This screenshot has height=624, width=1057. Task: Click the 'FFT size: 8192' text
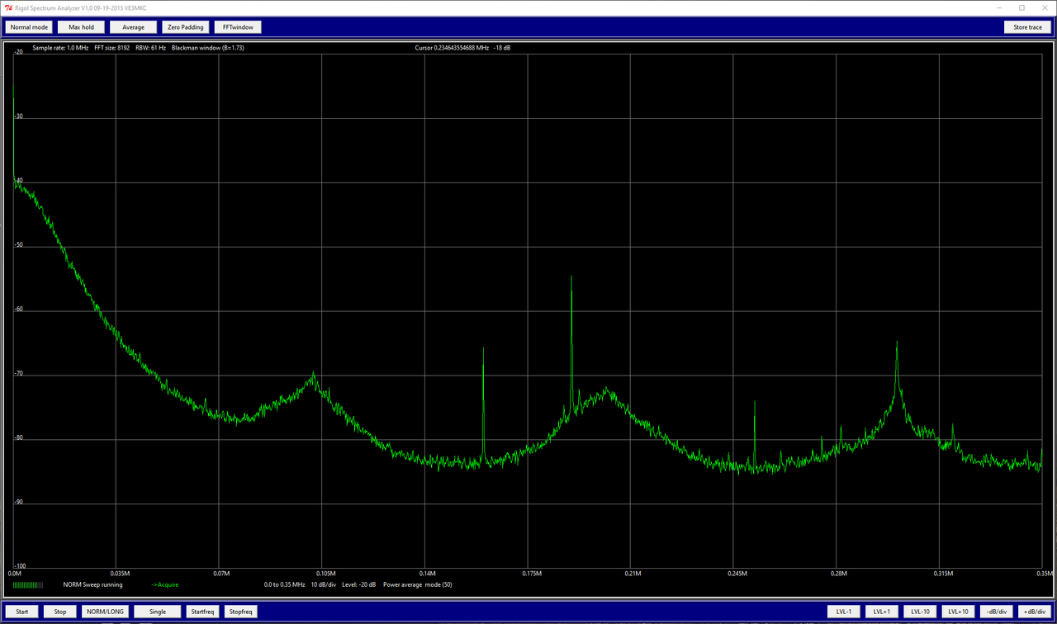[112, 48]
